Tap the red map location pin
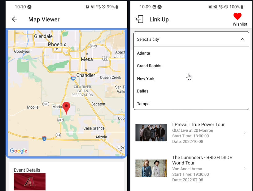The height and width of the screenshot is (191, 253). pos(66,108)
